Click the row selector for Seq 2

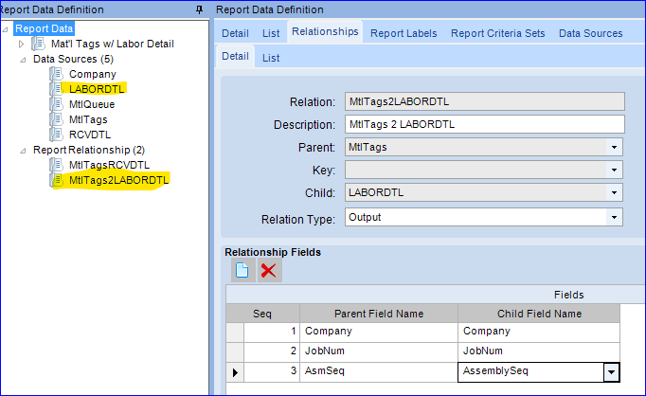[x=235, y=352]
